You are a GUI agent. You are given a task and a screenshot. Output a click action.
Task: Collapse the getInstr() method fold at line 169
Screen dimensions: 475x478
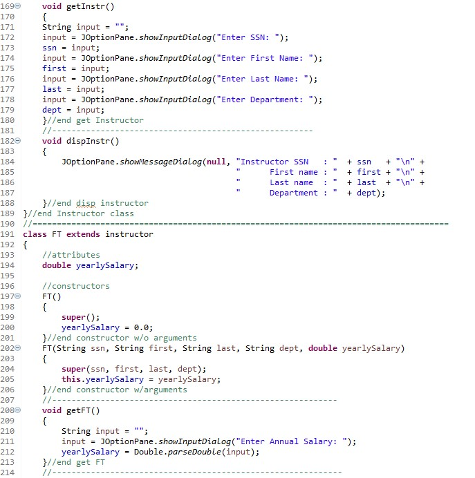[18, 6]
